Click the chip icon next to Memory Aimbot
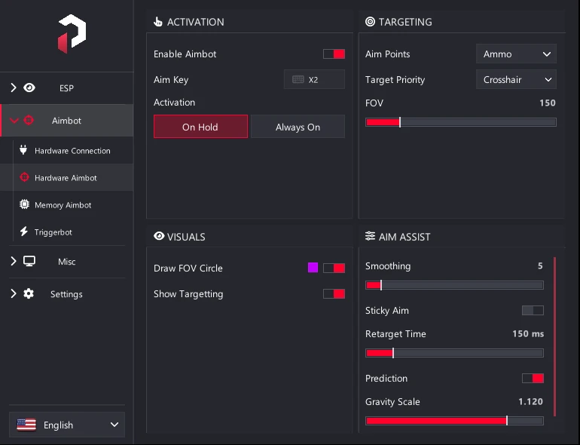The width and height of the screenshot is (580, 445). (x=24, y=204)
